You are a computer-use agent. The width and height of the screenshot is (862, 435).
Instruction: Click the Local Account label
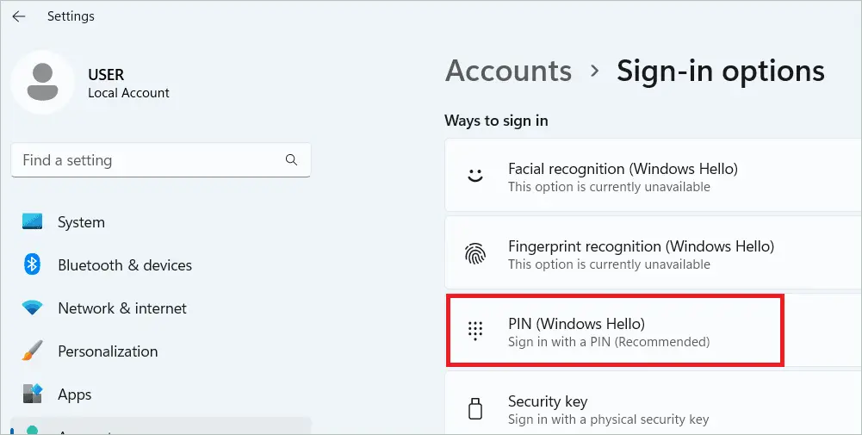pyautogui.click(x=128, y=93)
